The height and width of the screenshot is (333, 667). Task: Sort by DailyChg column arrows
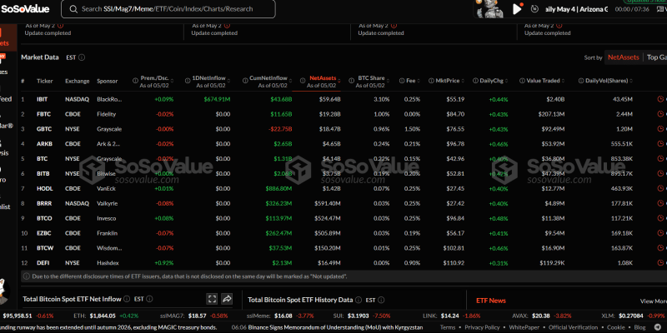pos(508,80)
